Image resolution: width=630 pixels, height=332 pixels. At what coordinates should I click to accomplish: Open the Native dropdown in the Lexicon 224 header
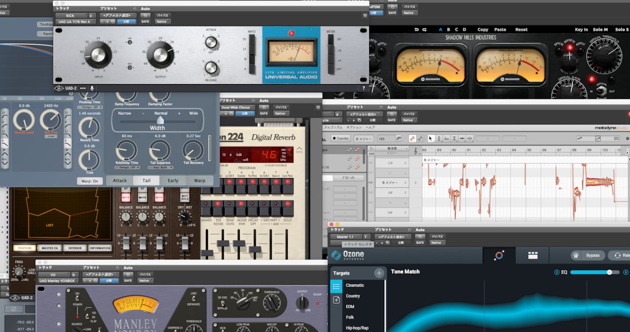pyautogui.click(x=281, y=114)
